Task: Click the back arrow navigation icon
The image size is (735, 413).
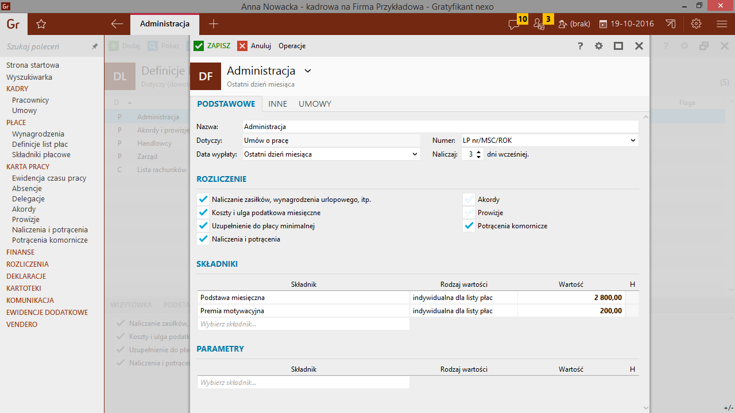Action: [x=117, y=24]
